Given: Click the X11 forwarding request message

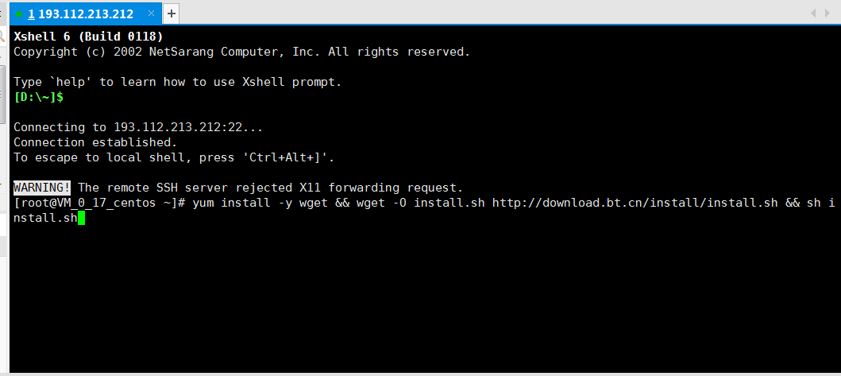Looking at the screenshot, I should [x=269, y=188].
